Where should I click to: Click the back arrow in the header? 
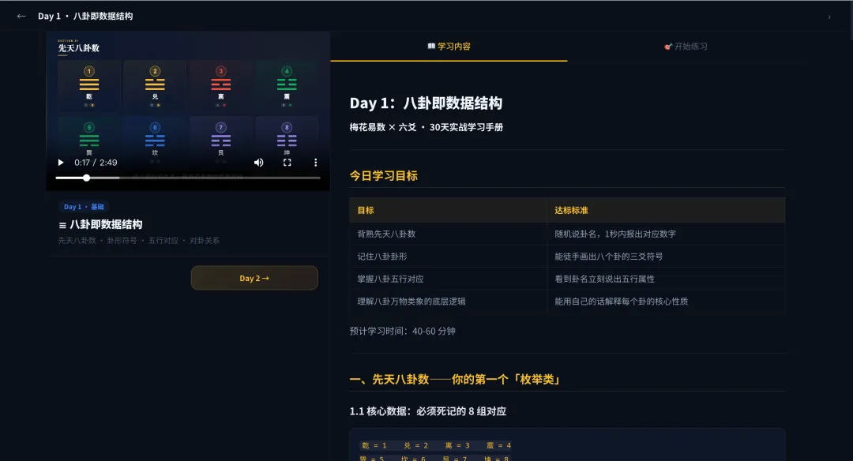tap(21, 16)
